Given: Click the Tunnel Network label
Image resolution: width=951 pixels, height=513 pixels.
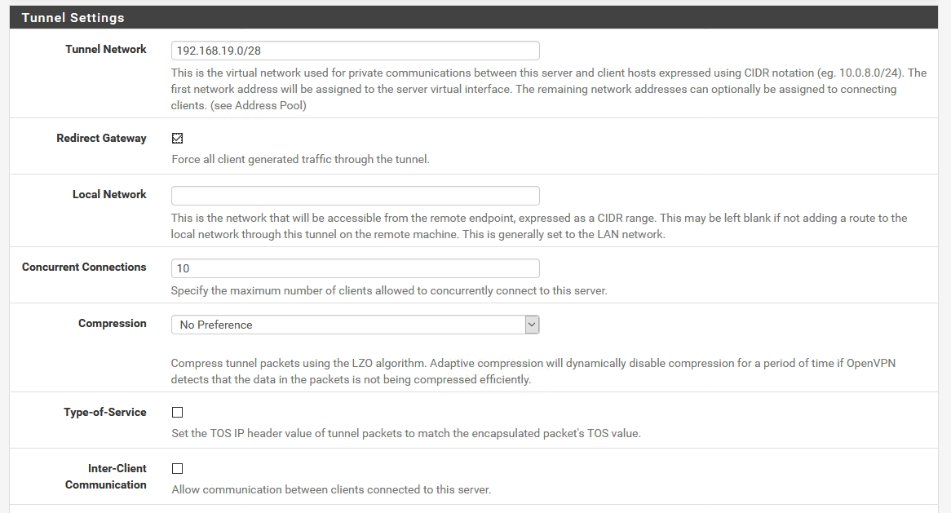Looking at the screenshot, I should pyautogui.click(x=105, y=49).
